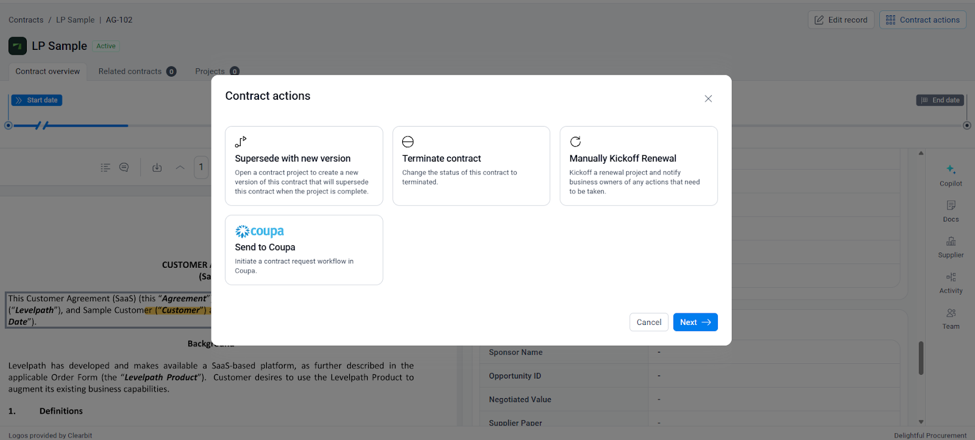Select Manually Kickoff Renewal card
The height and width of the screenshot is (440, 975).
[x=638, y=166]
